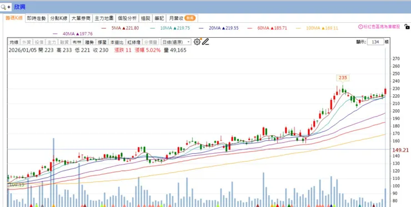Screen dimensions: 411x207
Task: Click the 漲跌 11 change value
Action: 123,51
